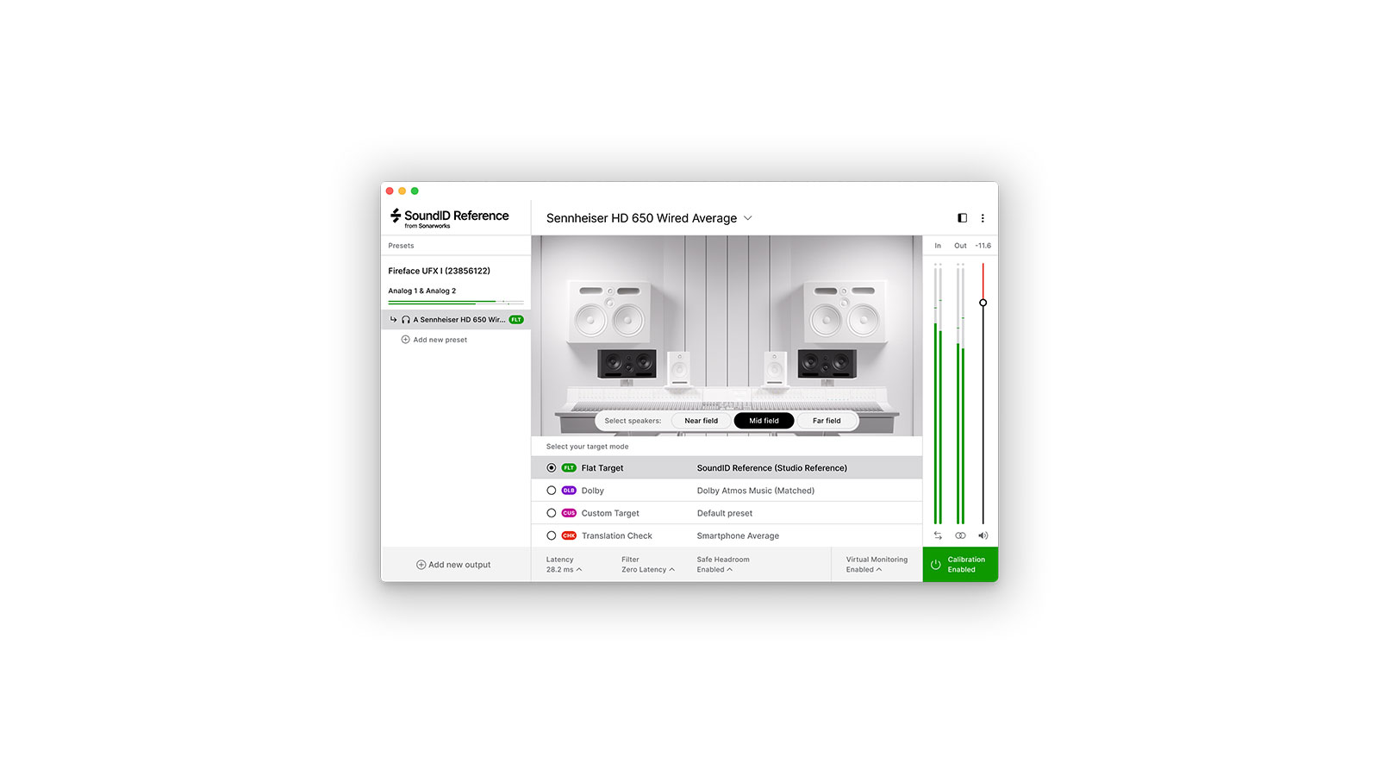Expand the Safe Headroom Enabled menu

[723, 565]
